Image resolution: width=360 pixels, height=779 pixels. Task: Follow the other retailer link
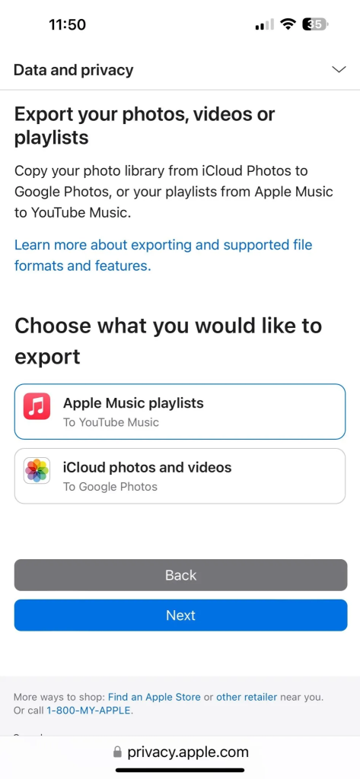click(247, 697)
